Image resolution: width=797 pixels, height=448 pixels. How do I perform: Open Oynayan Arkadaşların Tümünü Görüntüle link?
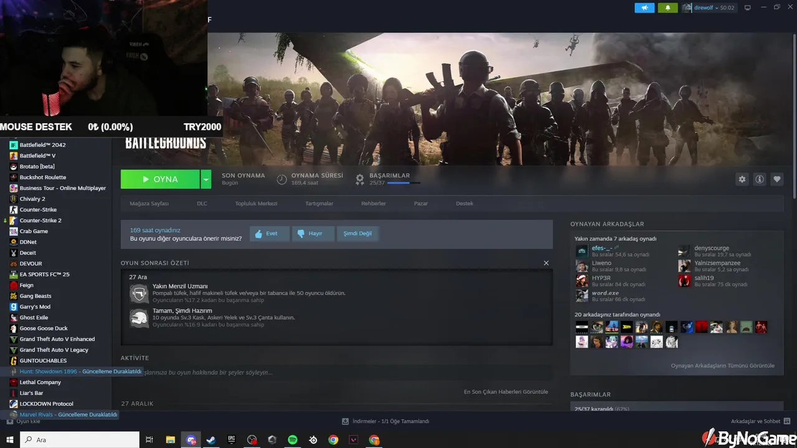(x=723, y=366)
